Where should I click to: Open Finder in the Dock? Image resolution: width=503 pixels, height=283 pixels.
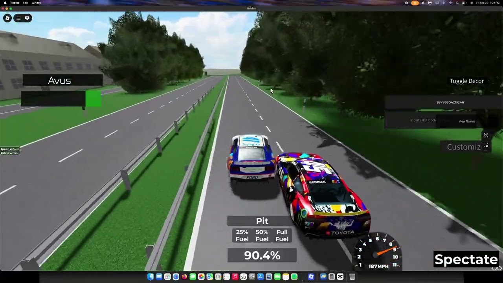pos(151,277)
